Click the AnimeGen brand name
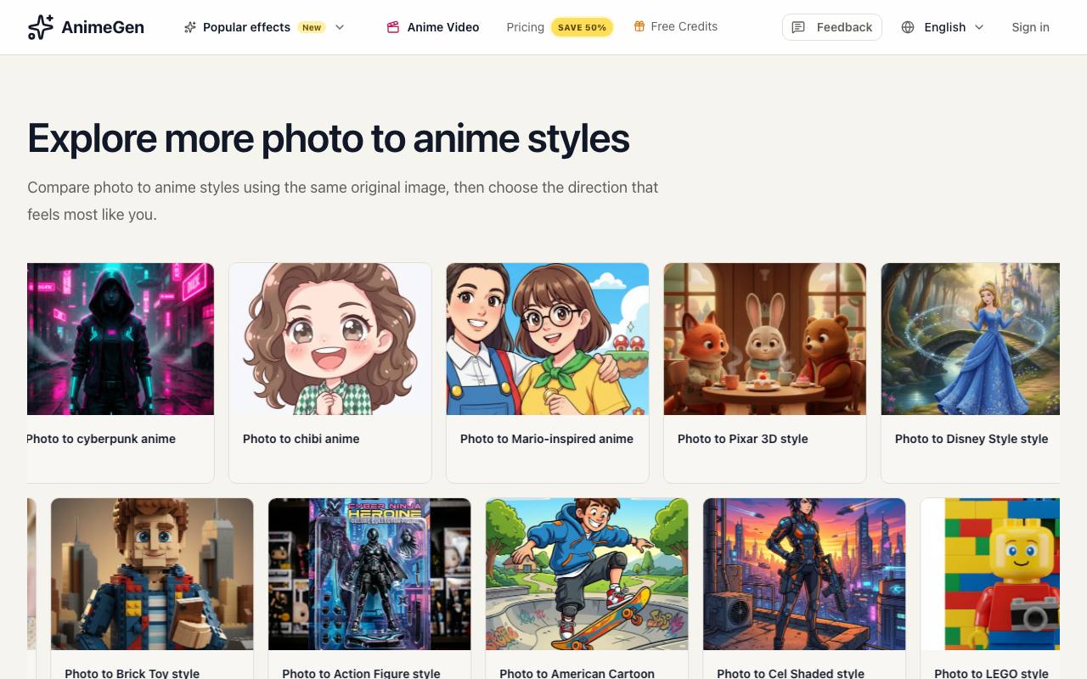This screenshot has width=1087, height=679. click(x=103, y=27)
